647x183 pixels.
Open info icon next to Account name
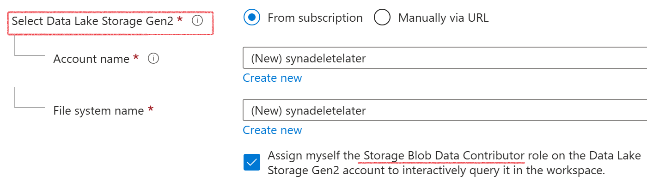(154, 59)
